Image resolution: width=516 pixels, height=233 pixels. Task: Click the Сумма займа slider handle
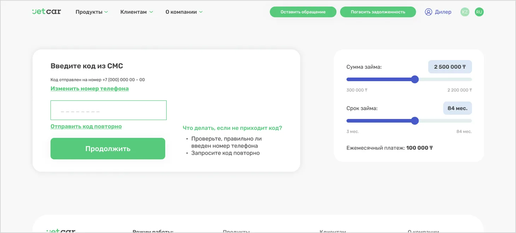pyautogui.click(x=415, y=79)
